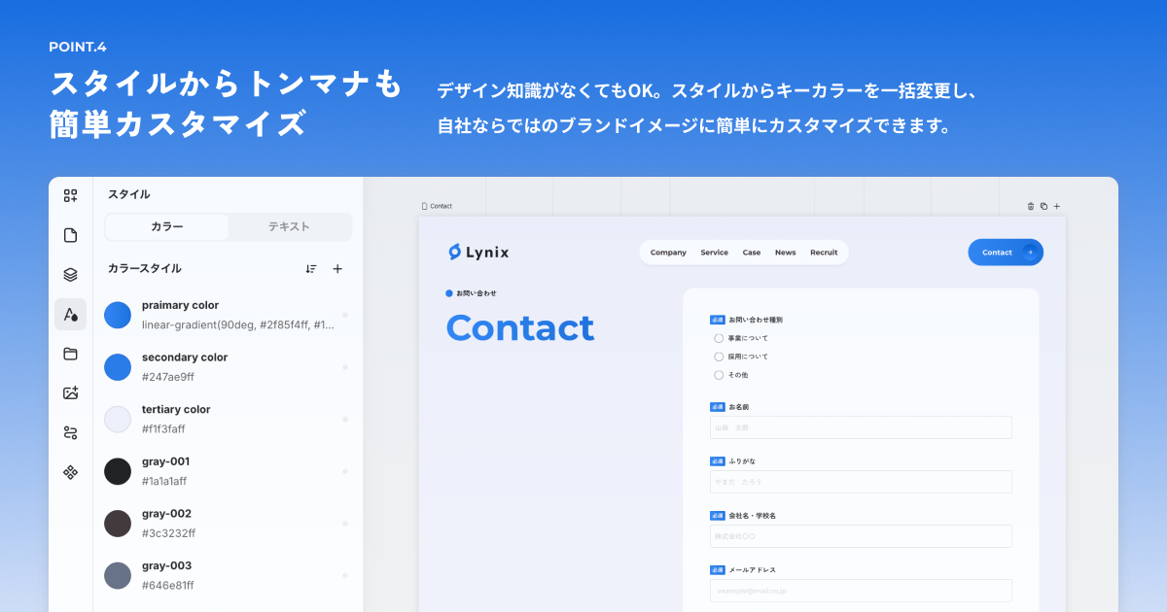The image size is (1167, 612).
Task: Add a new color style with plus icon
Action: [338, 269]
